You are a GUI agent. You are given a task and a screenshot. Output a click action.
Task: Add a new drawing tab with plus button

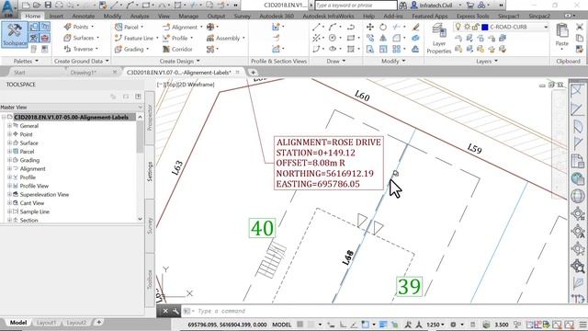(x=254, y=73)
